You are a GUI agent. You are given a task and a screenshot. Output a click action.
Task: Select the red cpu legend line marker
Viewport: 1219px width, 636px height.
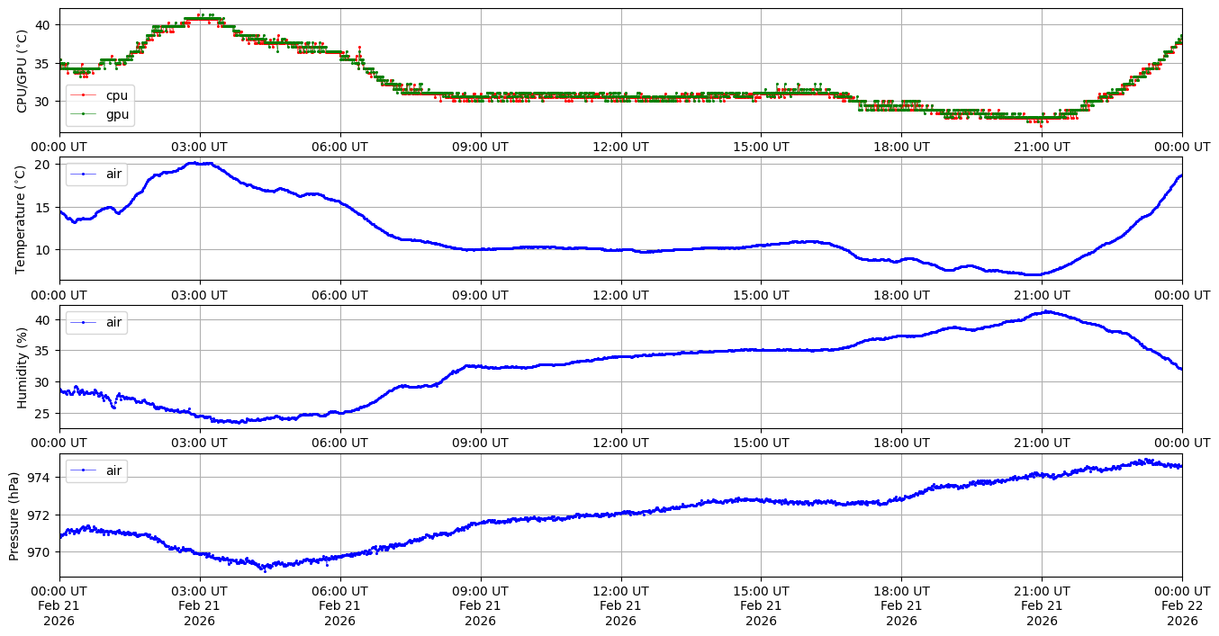[x=84, y=95]
